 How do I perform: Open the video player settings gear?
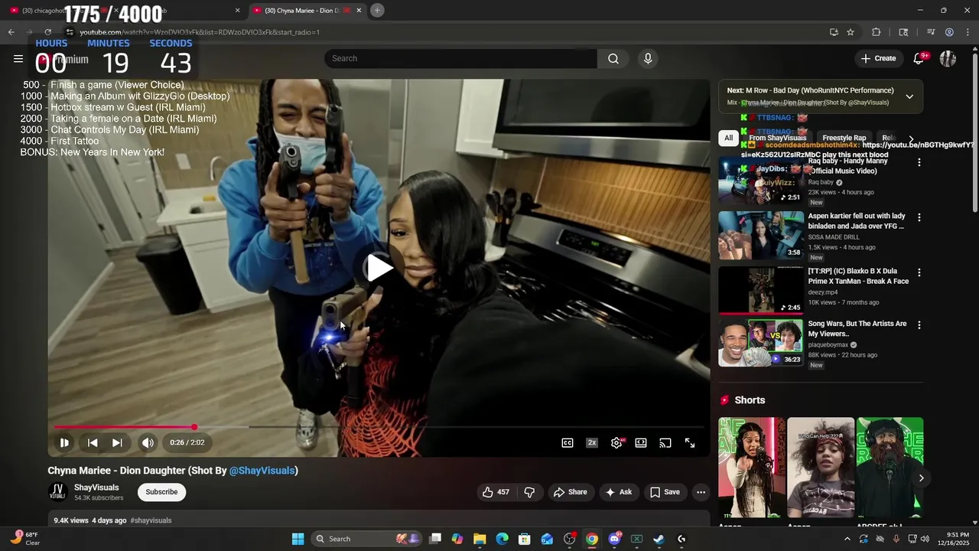(x=616, y=443)
